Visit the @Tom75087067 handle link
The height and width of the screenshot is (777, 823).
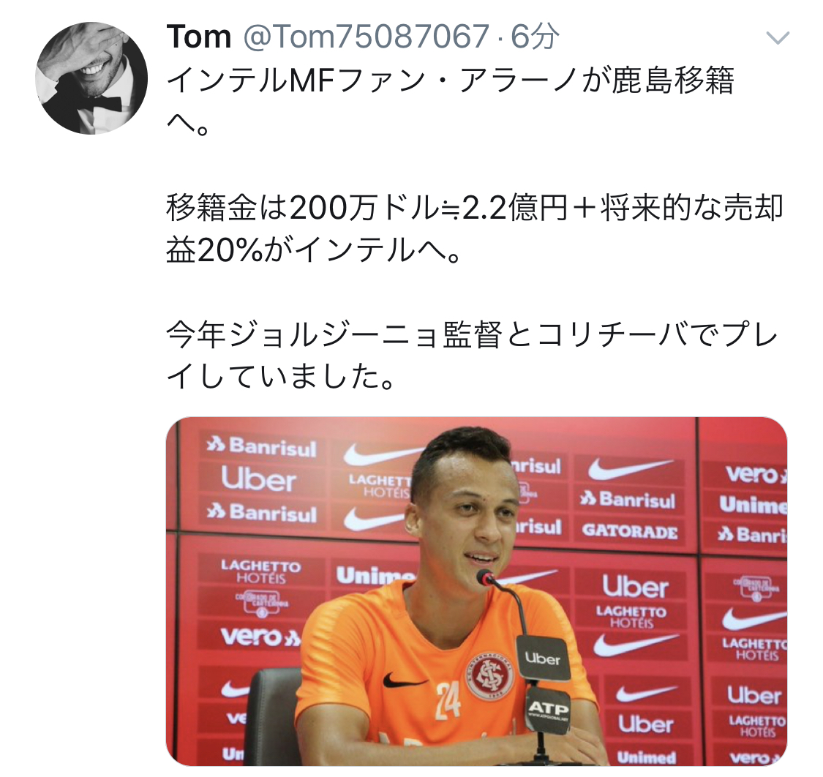point(366,37)
